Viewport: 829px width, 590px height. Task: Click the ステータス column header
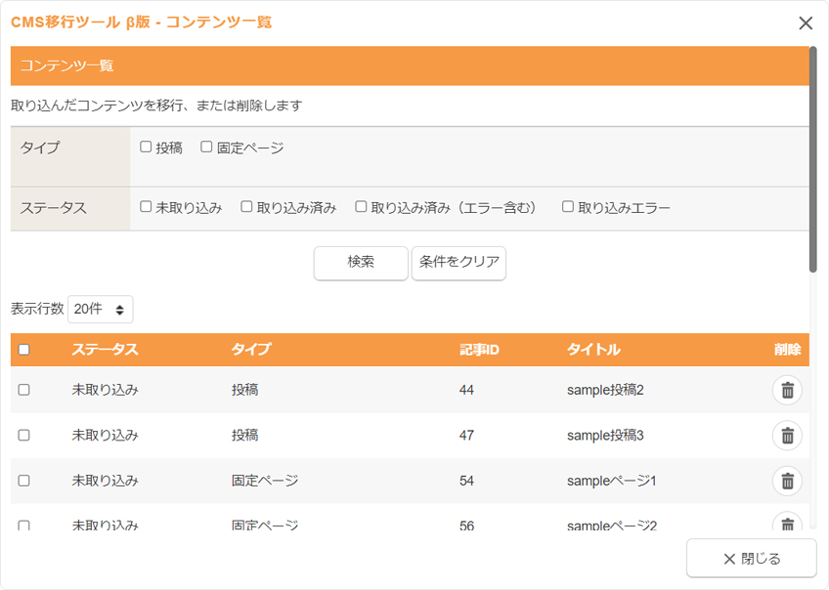pyautogui.click(x=105, y=350)
